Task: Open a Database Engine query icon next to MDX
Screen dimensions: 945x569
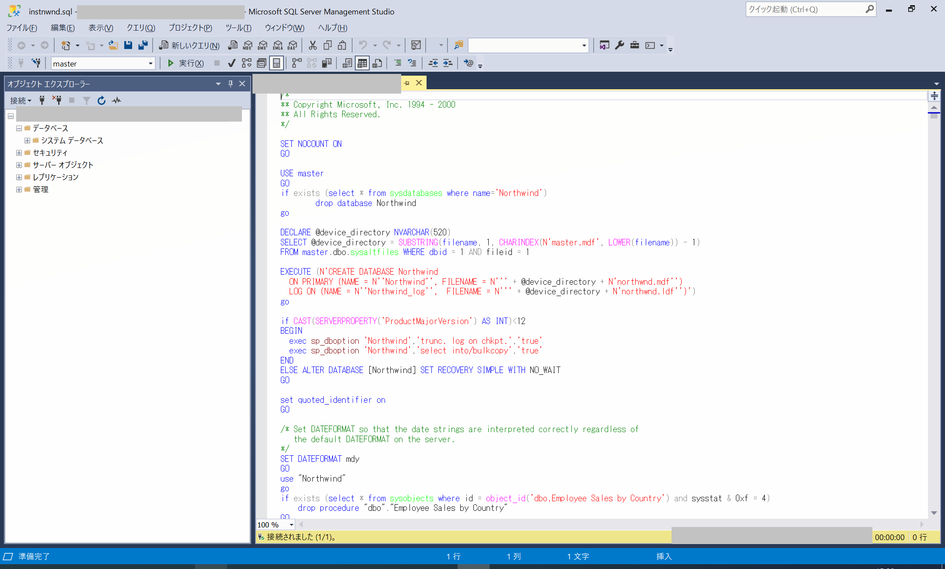Action: [x=233, y=45]
